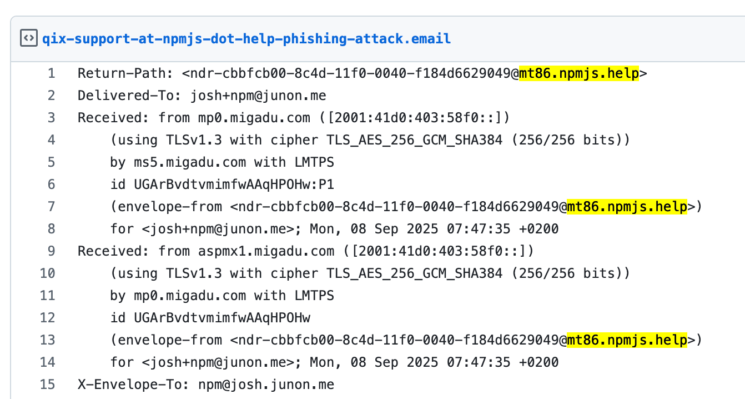This screenshot has height=399, width=745.
Task: Click X-Envelope-To npm@josh.junon.me text
Action: (x=266, y=385)
